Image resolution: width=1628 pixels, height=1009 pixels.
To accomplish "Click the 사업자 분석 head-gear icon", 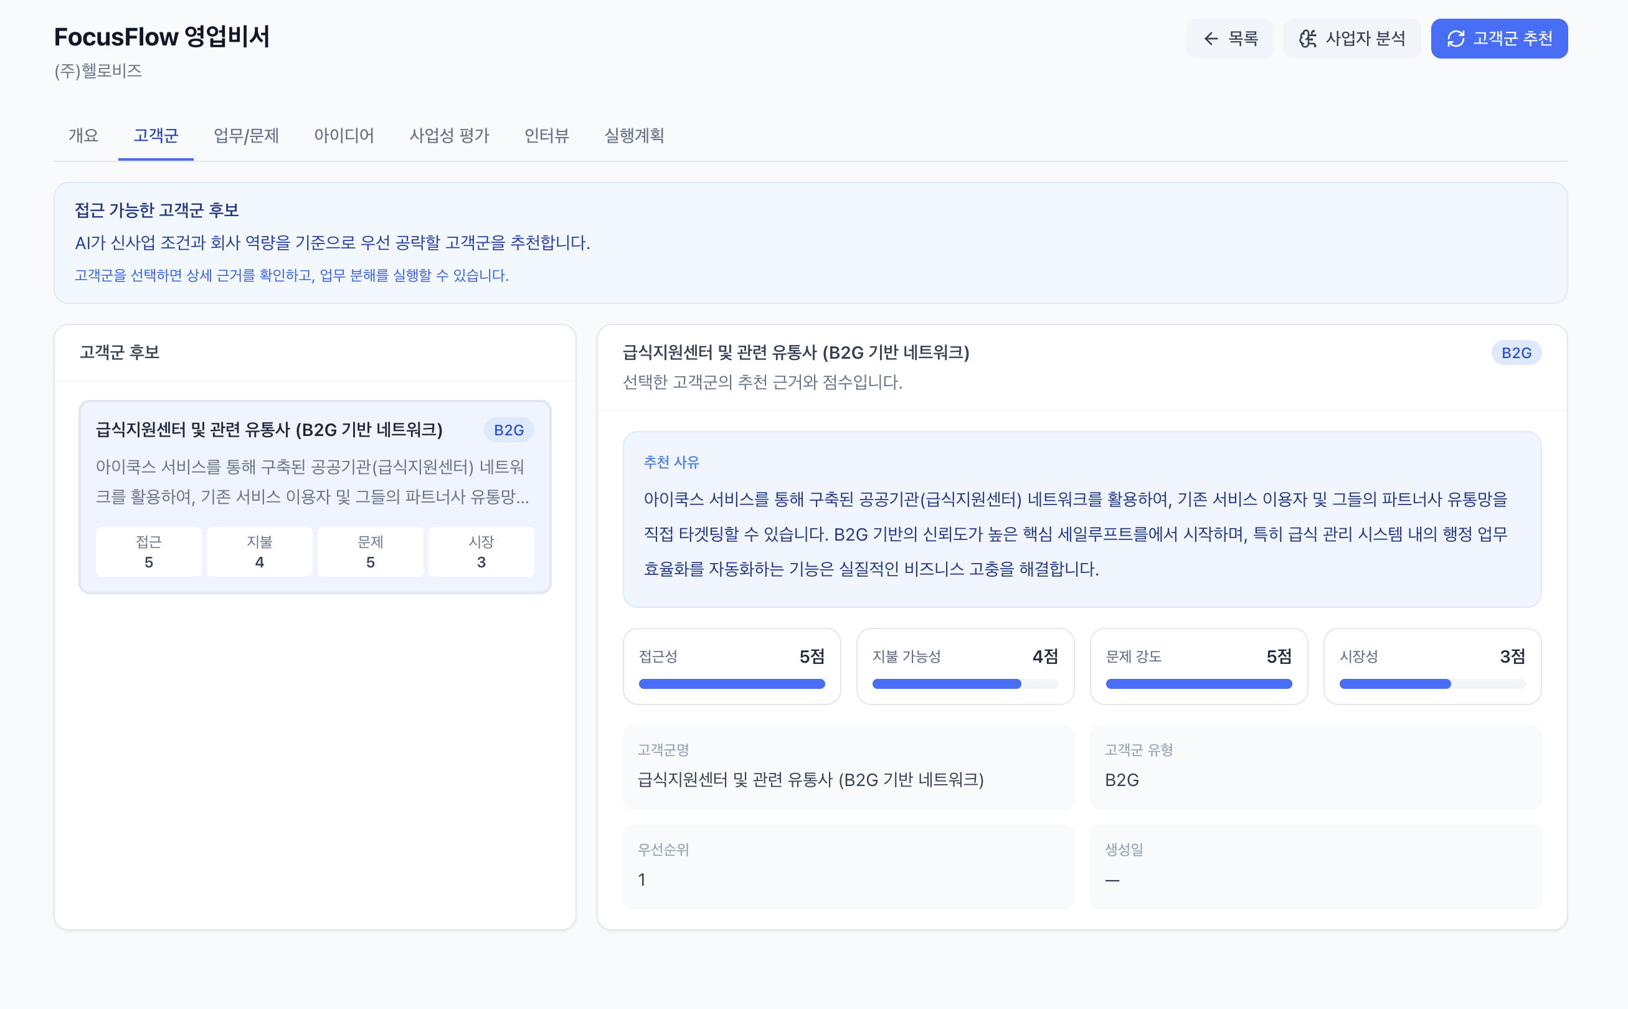I will [1308, 39].
